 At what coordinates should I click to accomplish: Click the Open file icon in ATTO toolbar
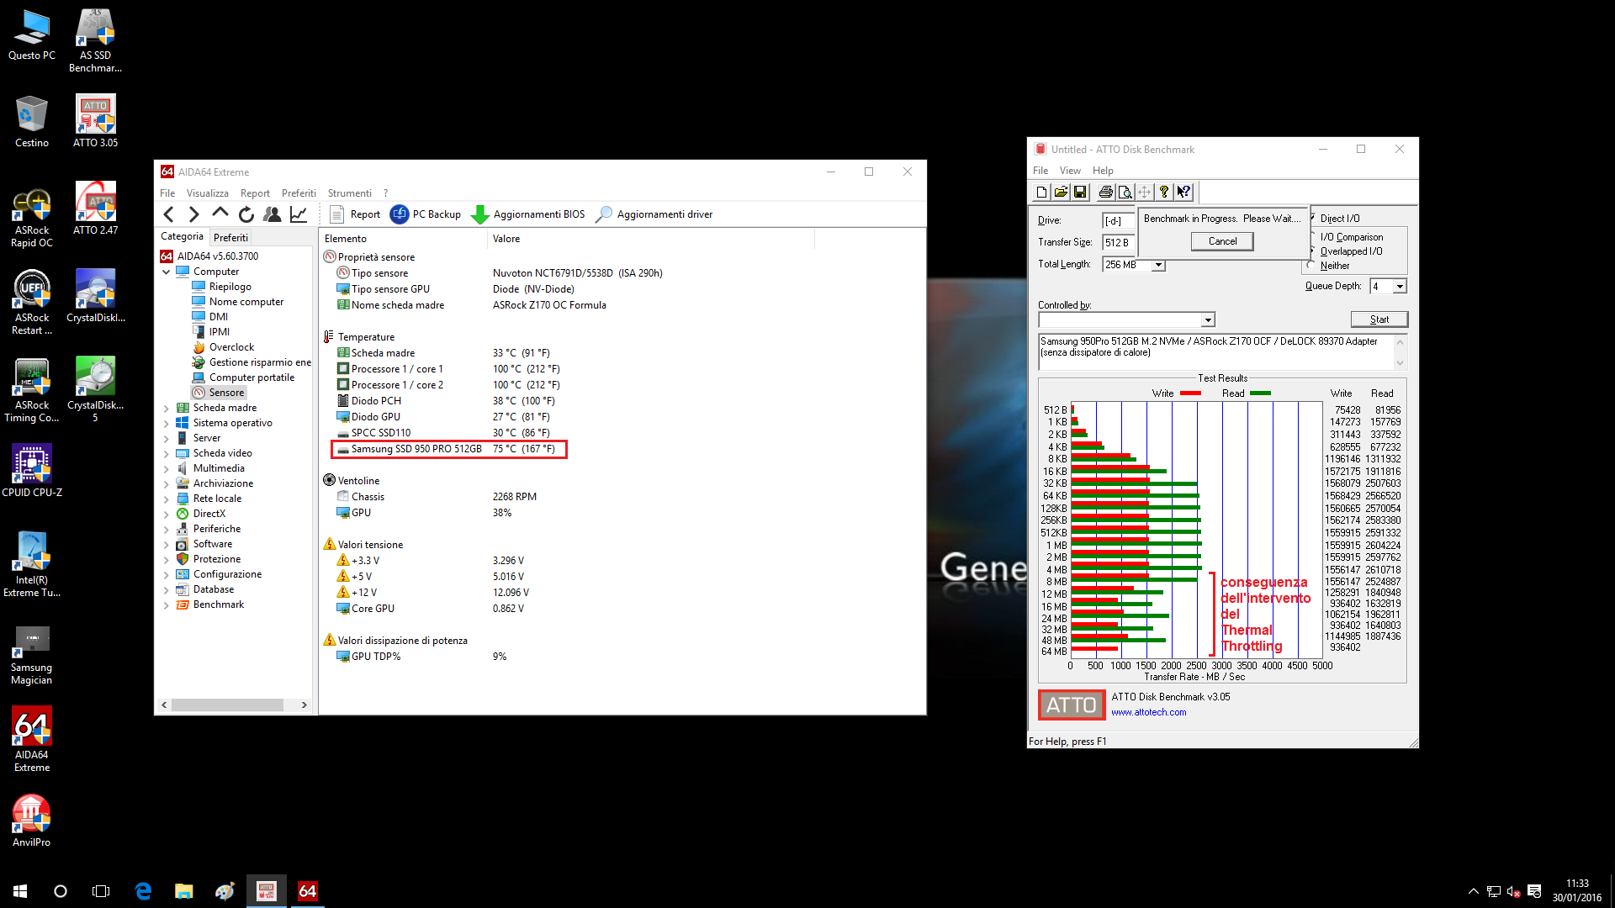click(1062, 193)
